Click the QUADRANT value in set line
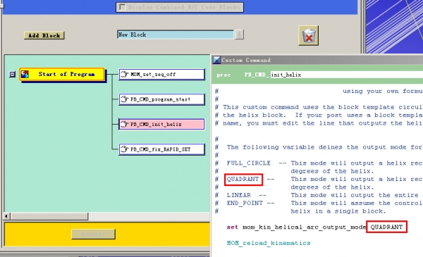 coord(386,227)
